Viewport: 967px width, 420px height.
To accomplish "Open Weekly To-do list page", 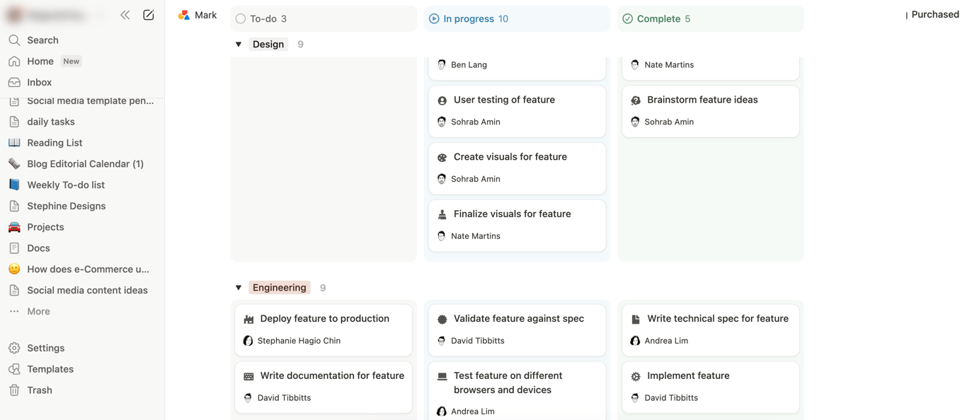I will tap(66, 185).
